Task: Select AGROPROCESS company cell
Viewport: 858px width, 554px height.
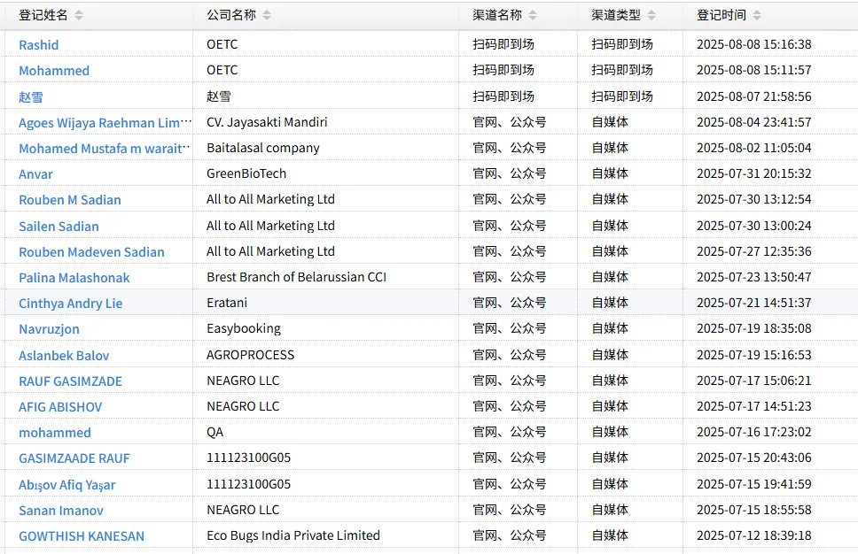Action: point(250,355)
